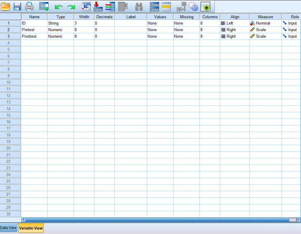Click the Insert variable icon
The width and height of the screenshot is (301, 234).
click(166, 7)
